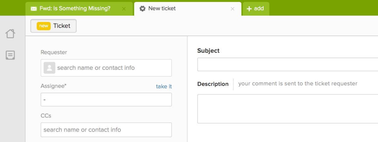This screenshot has width=378, height=142.
Task: Click the plus icon beside add
Action: (x=249, y=9)
